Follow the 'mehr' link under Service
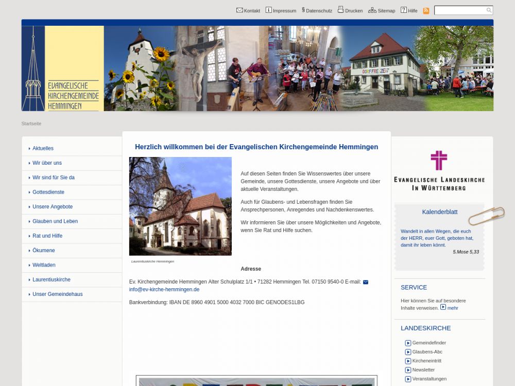 click(453, 308)
